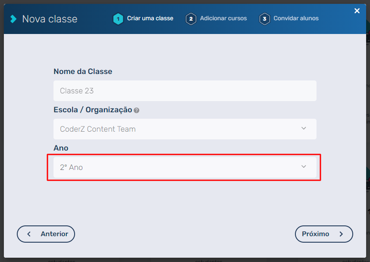Click the right chevron inside Próximo

click(x=341, y=234)
